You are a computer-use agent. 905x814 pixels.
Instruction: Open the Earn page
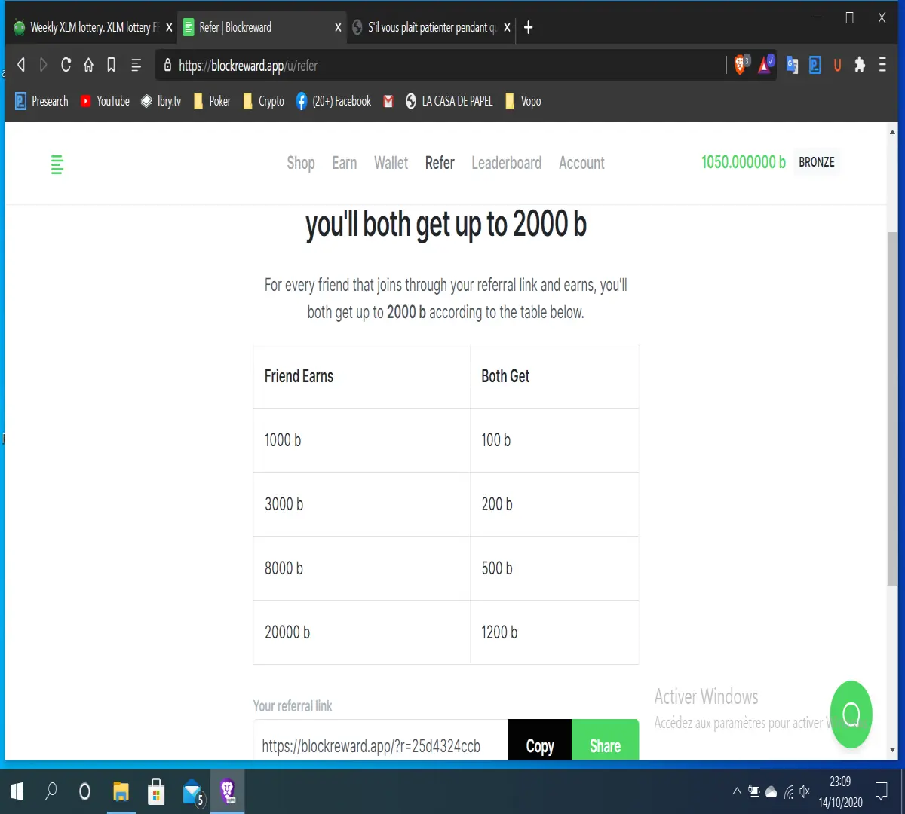[x=345, y=163]
